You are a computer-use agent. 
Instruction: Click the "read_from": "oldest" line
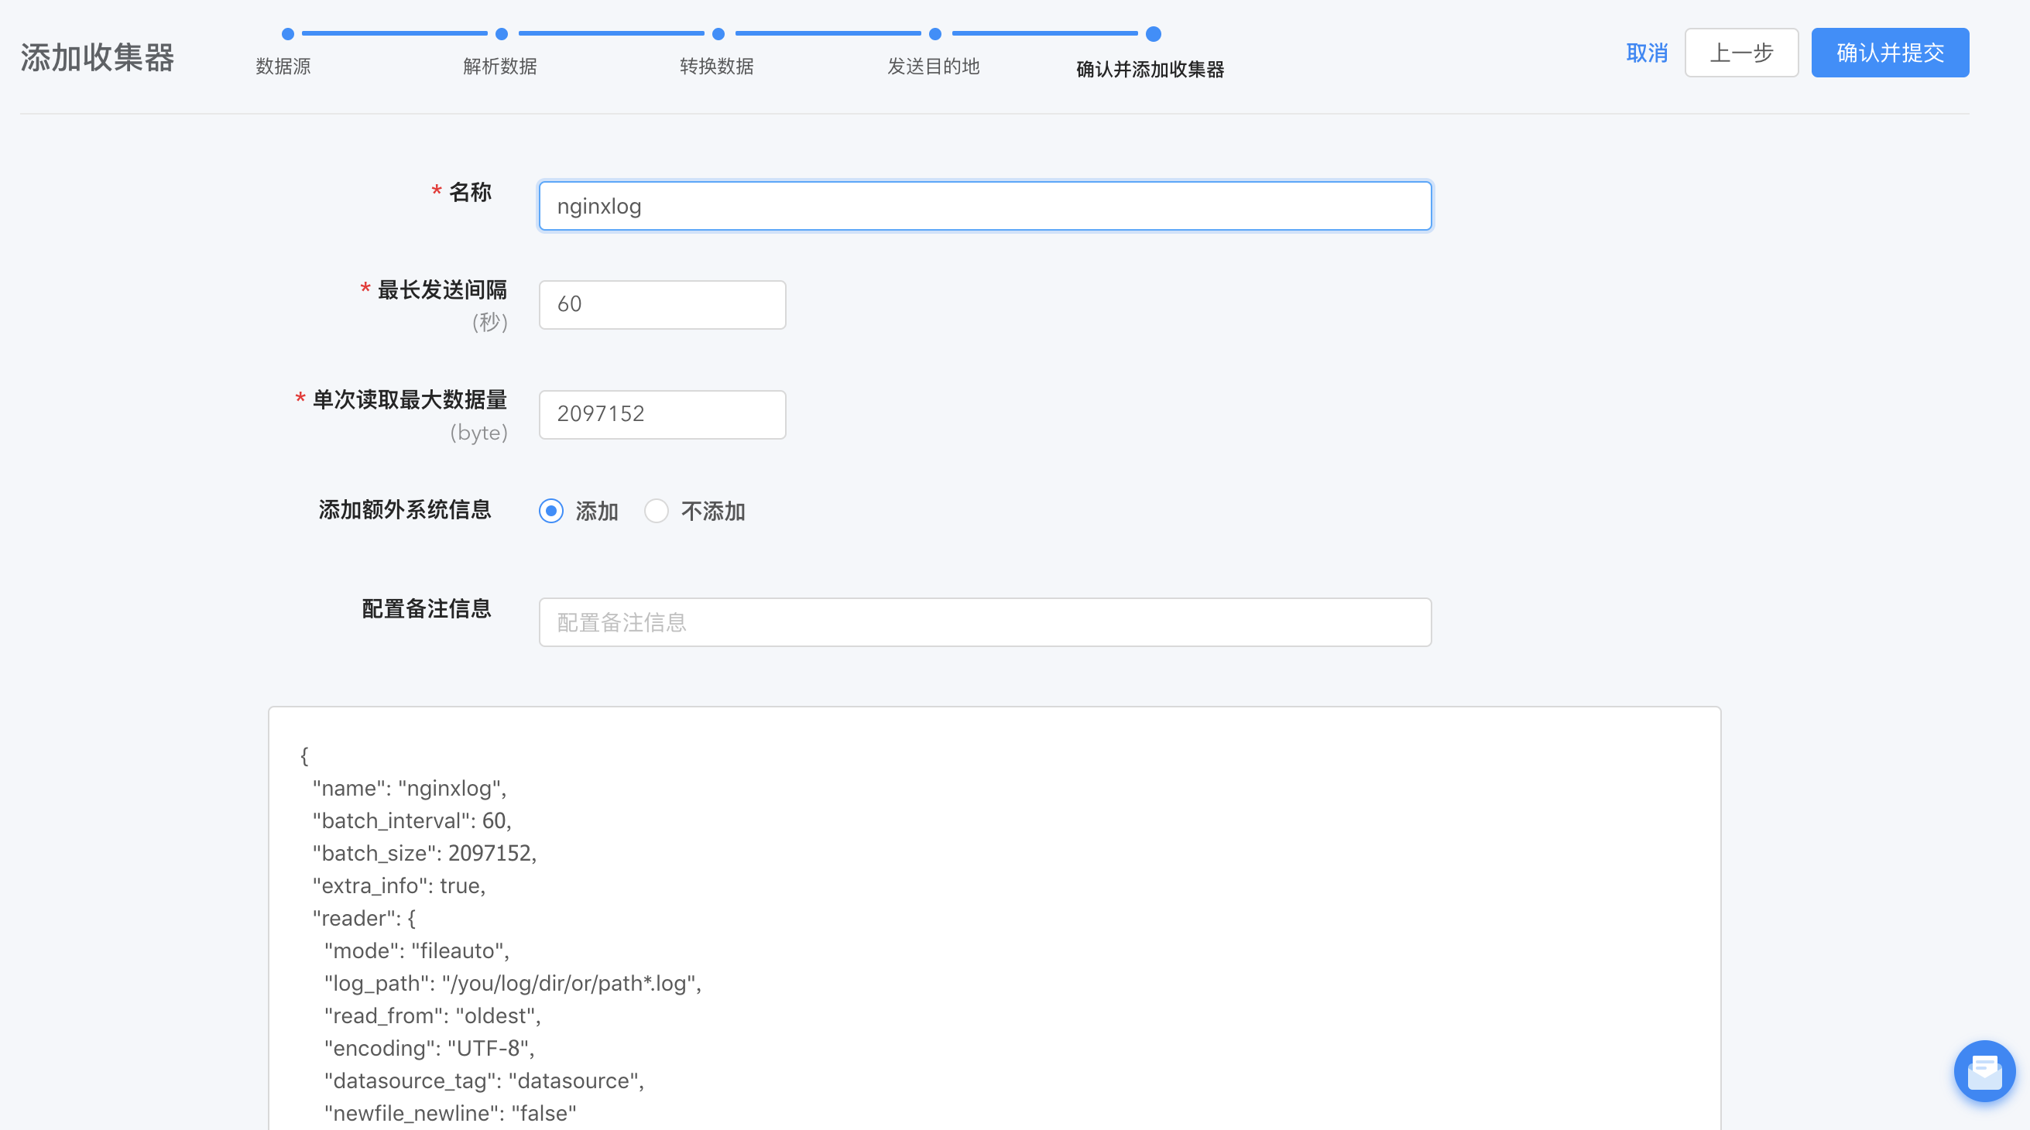pyautogui.click(x=433, y=1015)
